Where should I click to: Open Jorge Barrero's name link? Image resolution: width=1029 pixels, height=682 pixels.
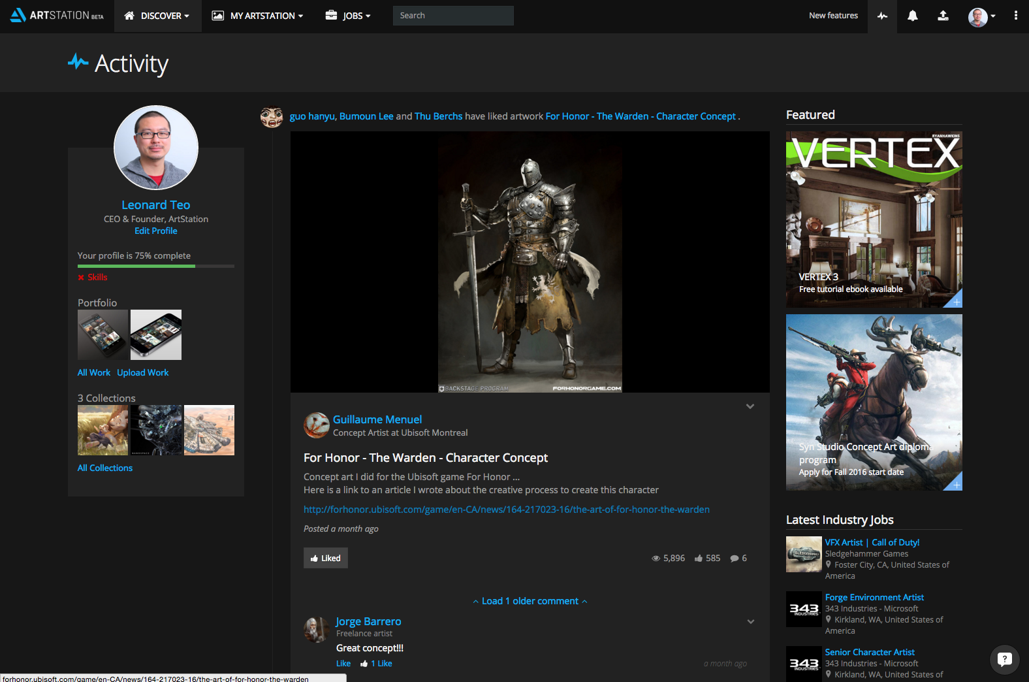[x=368, y=621]
